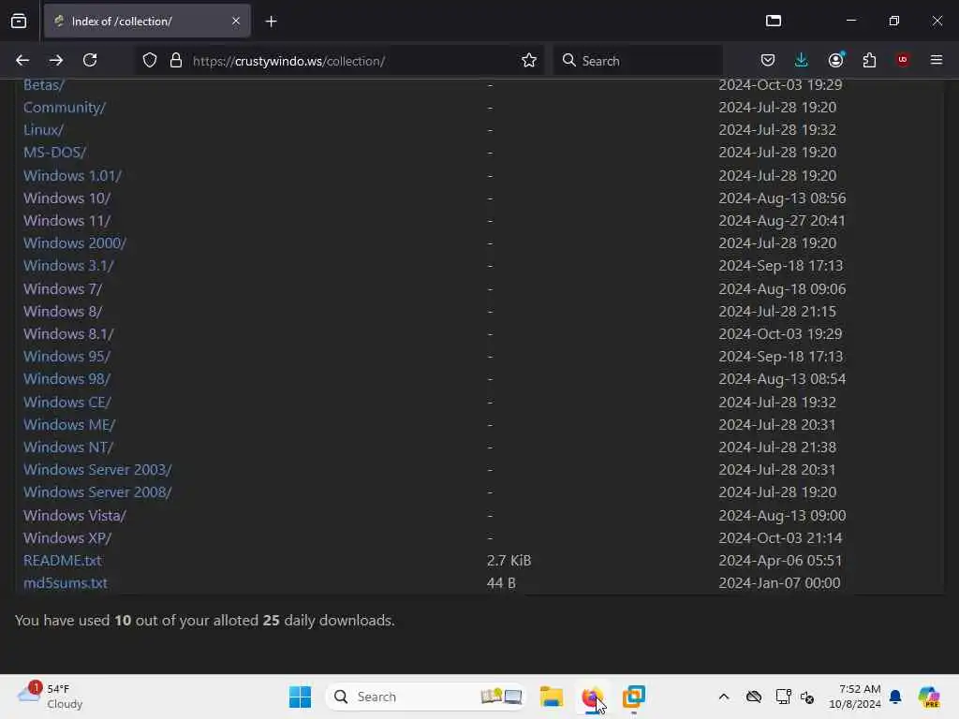Open the Windows Start menu
959x719 pixels.
coord(300,697)
